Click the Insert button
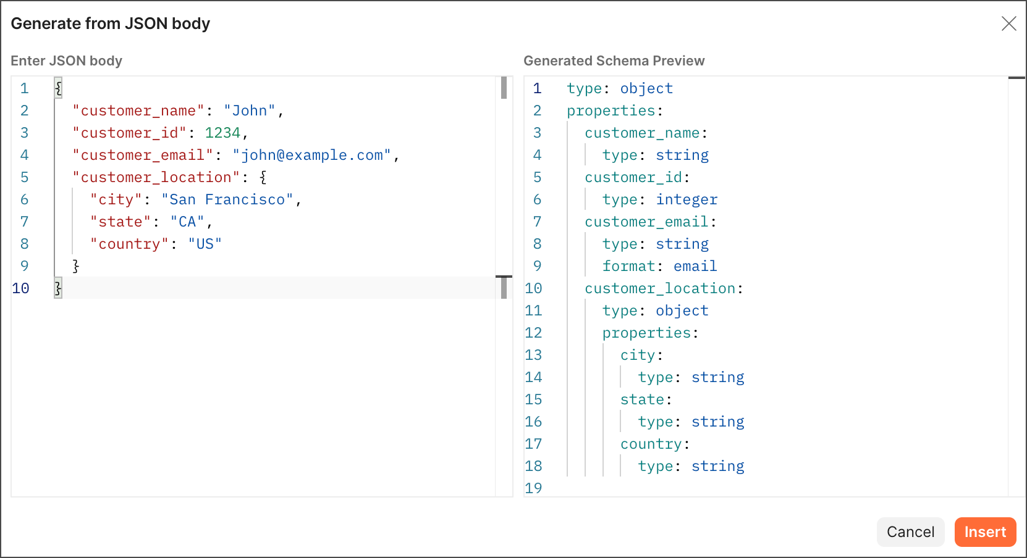Viewport: 1027px width, 558px height. 985,532
